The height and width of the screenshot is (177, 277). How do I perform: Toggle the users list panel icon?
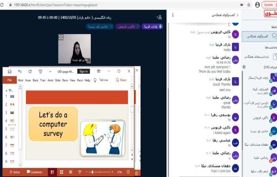point(159,17)
